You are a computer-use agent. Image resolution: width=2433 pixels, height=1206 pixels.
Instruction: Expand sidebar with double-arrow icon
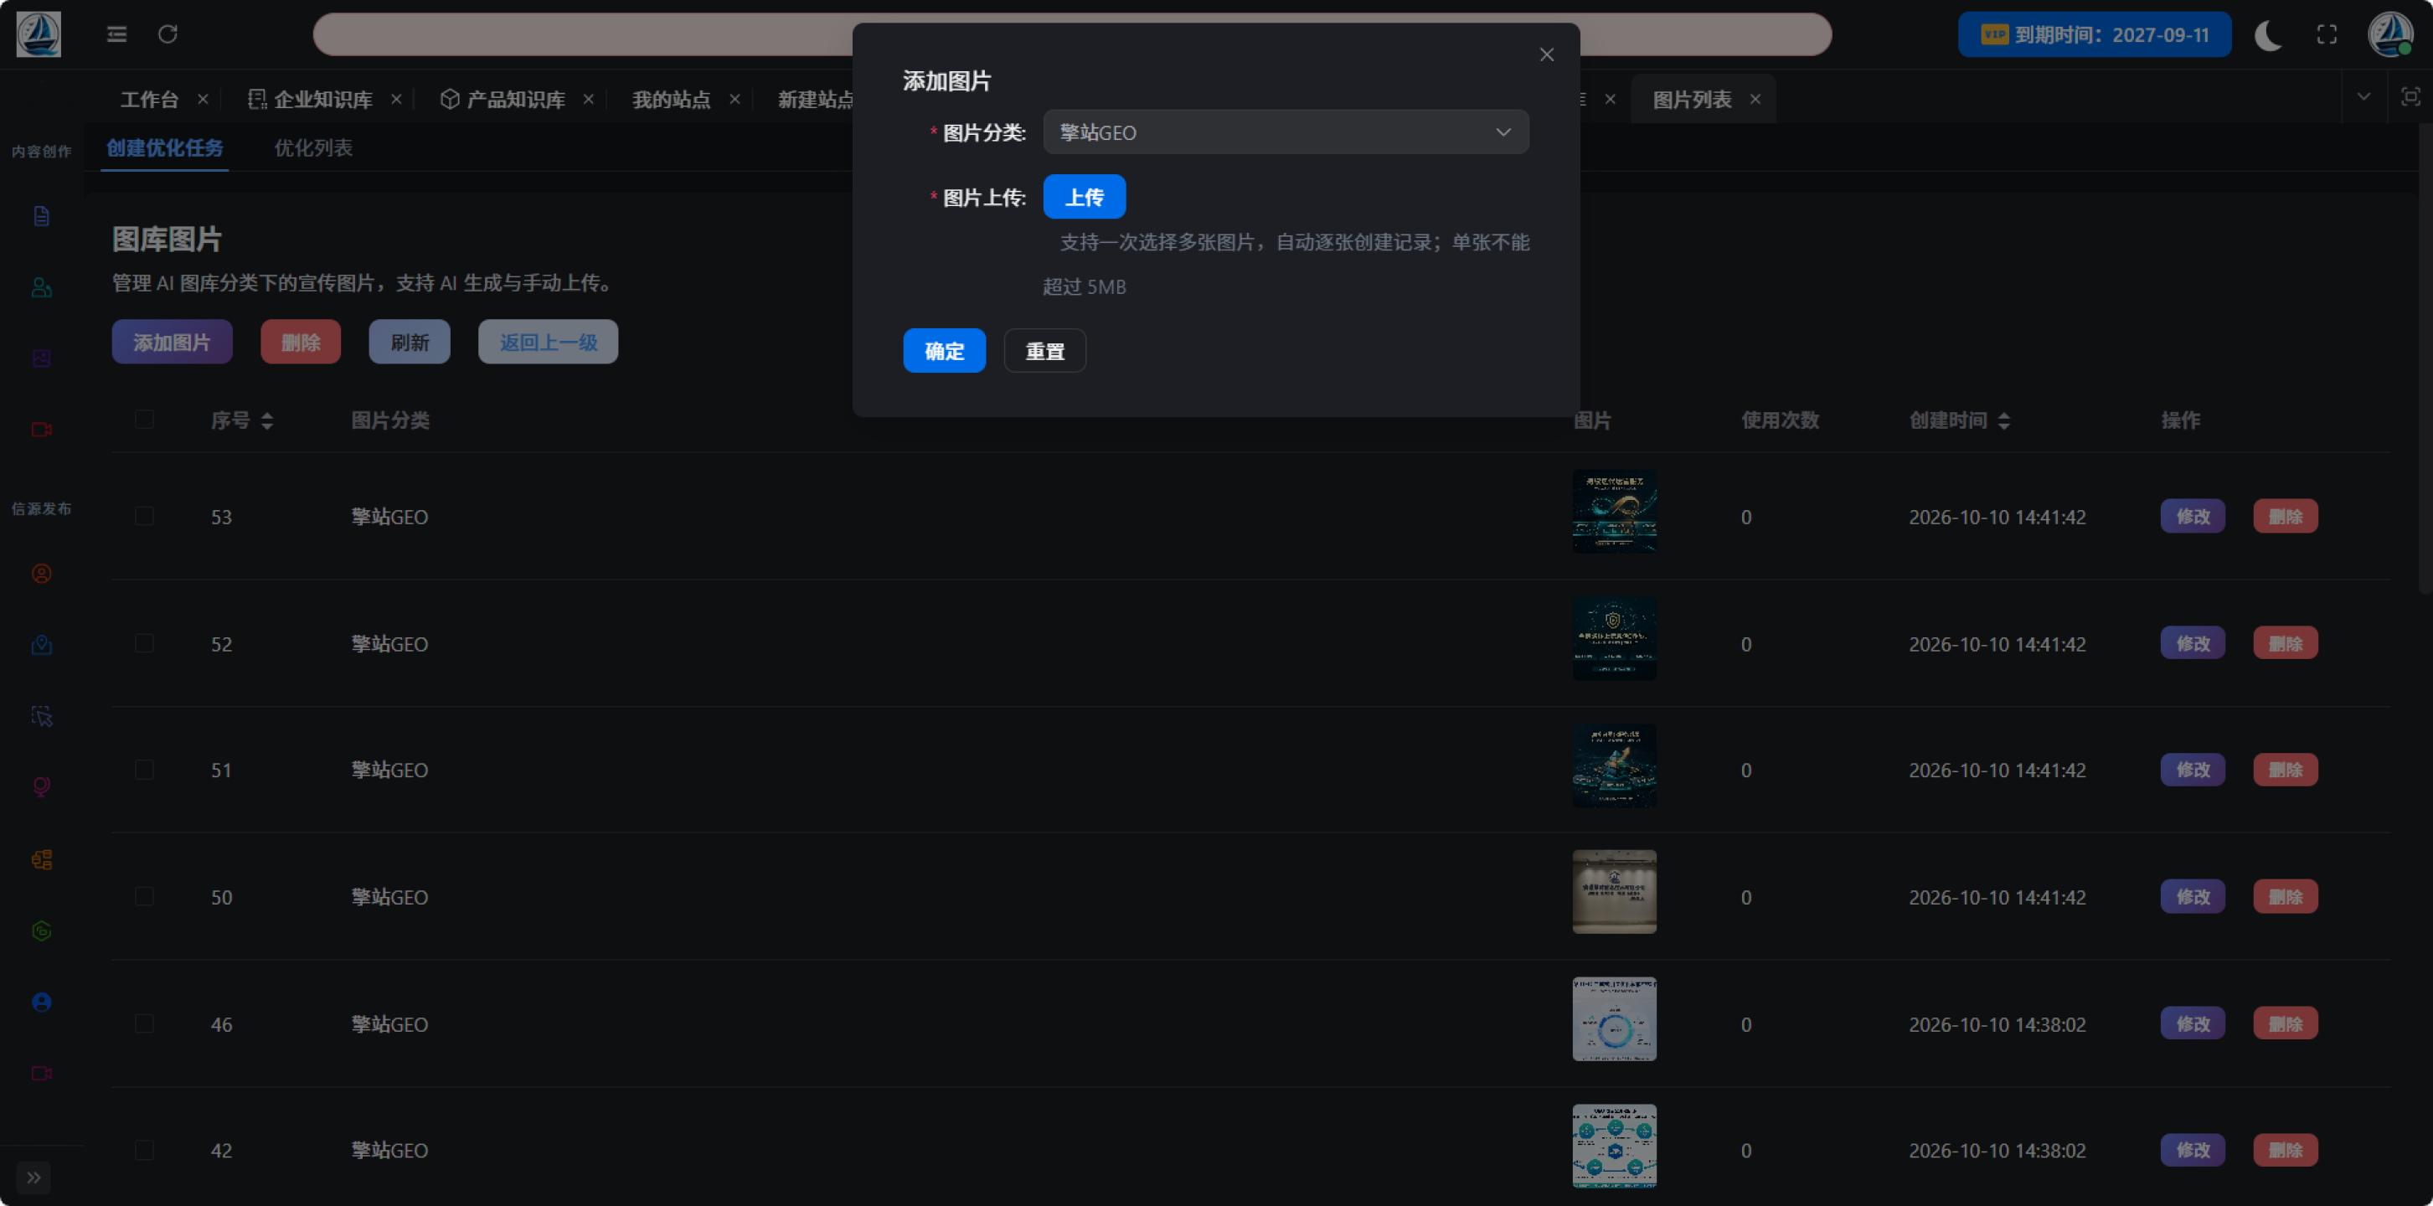(34, 1178)
